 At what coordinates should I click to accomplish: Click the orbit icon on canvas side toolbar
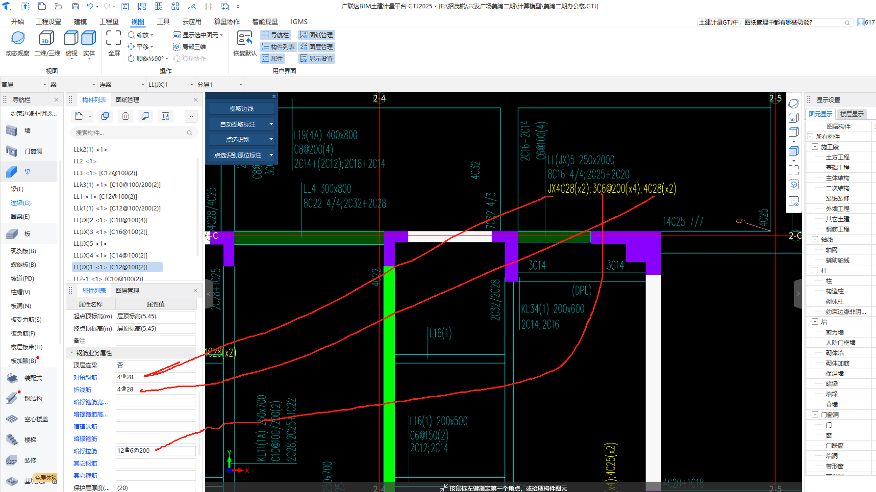tap(794, 104)
